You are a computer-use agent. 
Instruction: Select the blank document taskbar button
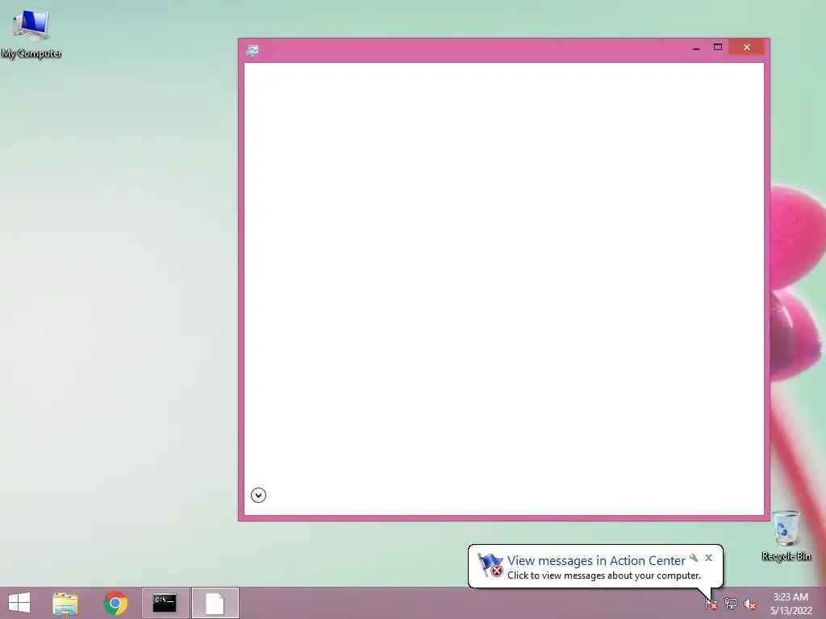[215, 603]
